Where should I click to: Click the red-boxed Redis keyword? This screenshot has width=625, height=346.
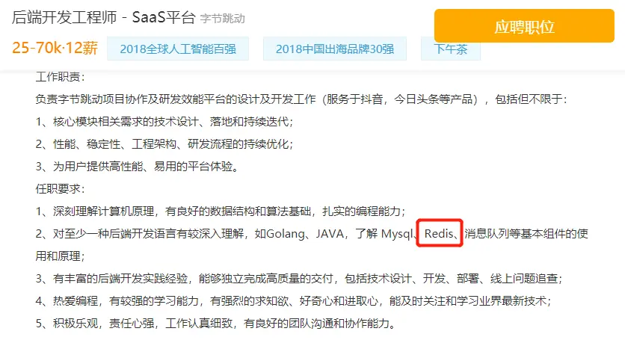[x=439, y=233]
